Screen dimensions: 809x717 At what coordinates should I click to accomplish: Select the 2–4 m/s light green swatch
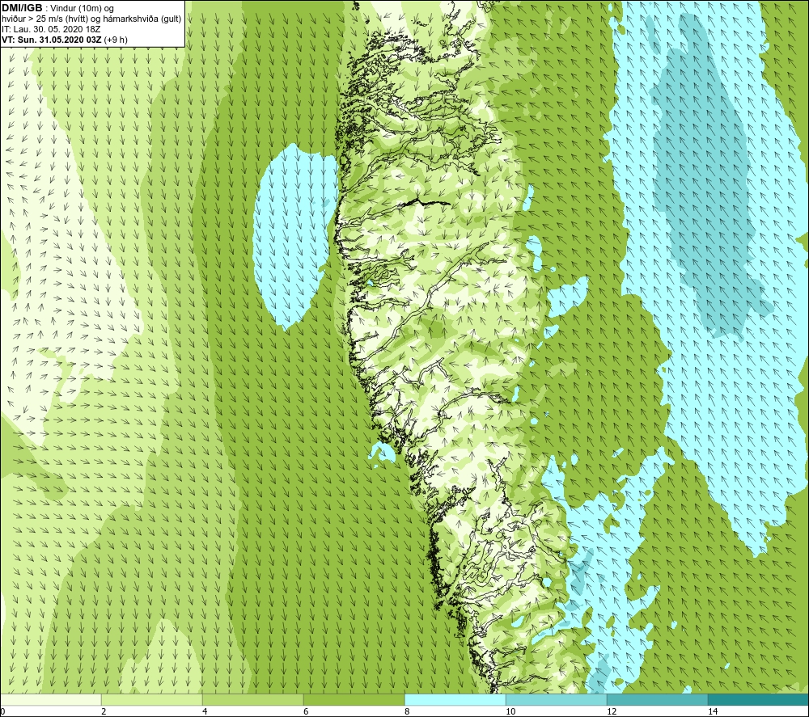pos(152,699)
